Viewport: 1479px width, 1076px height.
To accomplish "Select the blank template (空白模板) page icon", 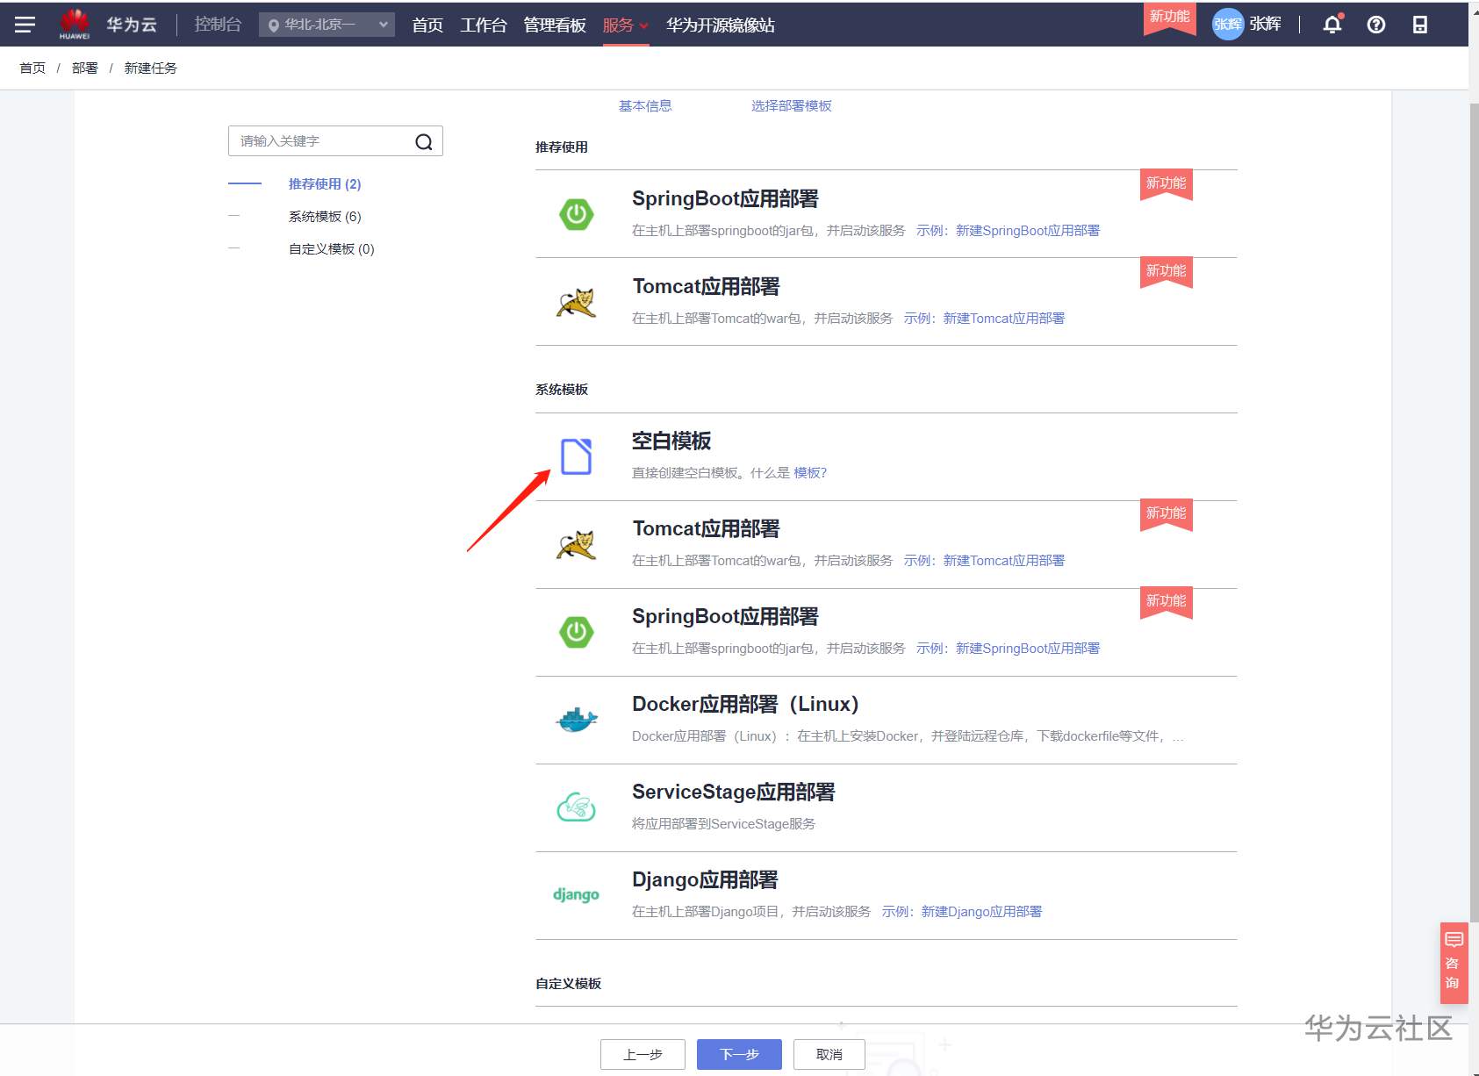I will click(x=577, y=456).
